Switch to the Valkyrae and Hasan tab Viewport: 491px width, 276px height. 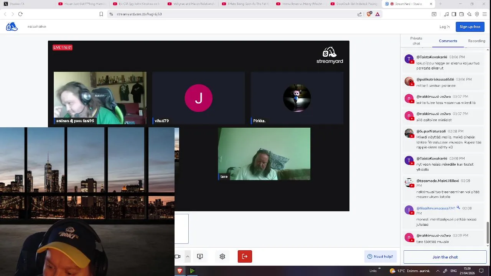pos(192,4)
